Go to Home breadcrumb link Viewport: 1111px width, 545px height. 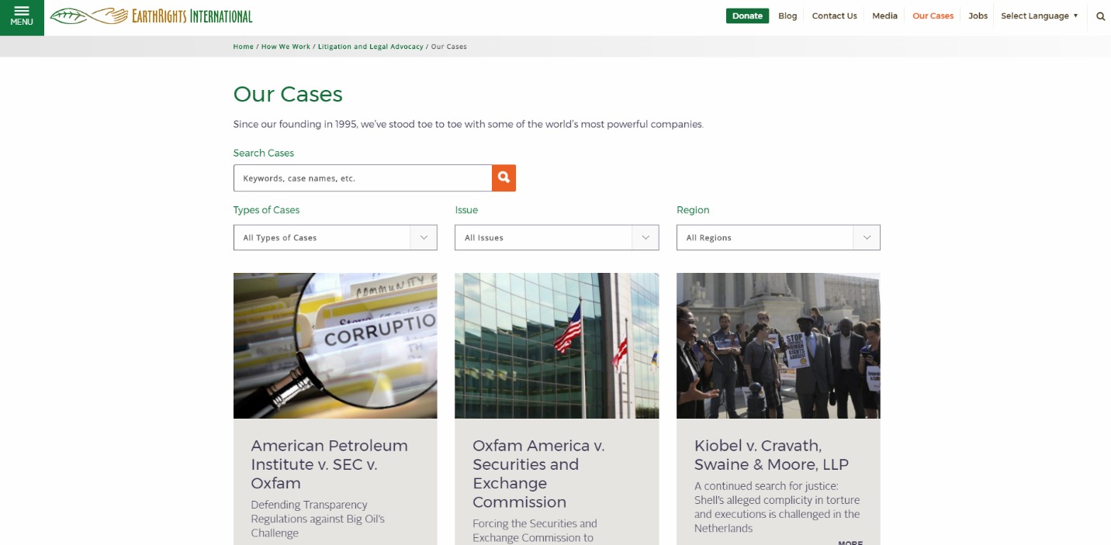tap(243, 47)
